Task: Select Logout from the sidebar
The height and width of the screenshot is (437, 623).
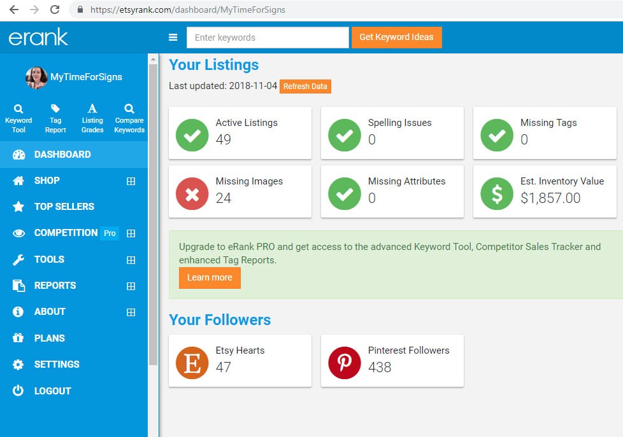Action: click(52, 391)
